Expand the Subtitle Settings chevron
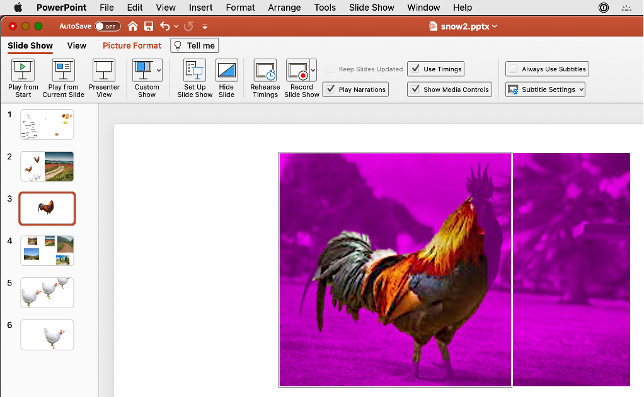The image size is (644, 397). (x=581, y=89)
